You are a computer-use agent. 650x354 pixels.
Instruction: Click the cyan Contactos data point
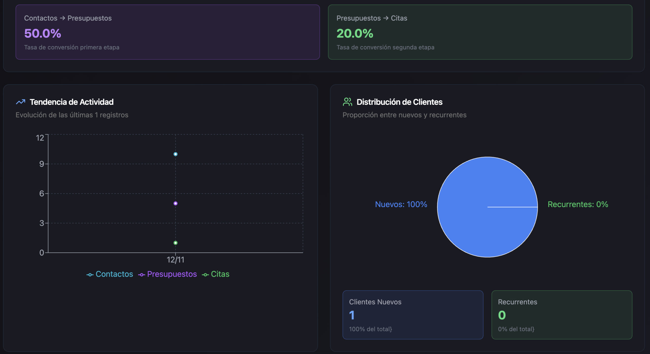pos(175,154)
